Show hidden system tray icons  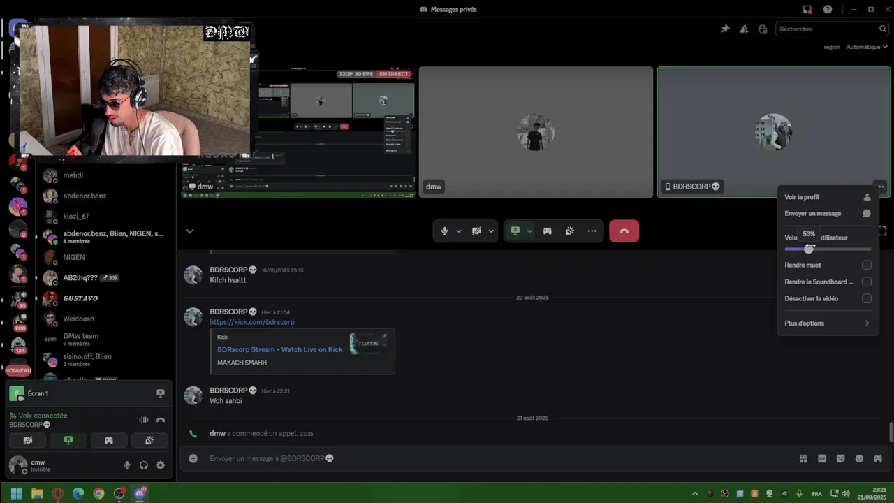tap(694, 493)
